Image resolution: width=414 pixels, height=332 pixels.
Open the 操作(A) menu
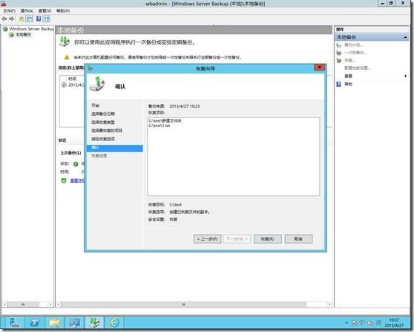click(x=27, y=11)
